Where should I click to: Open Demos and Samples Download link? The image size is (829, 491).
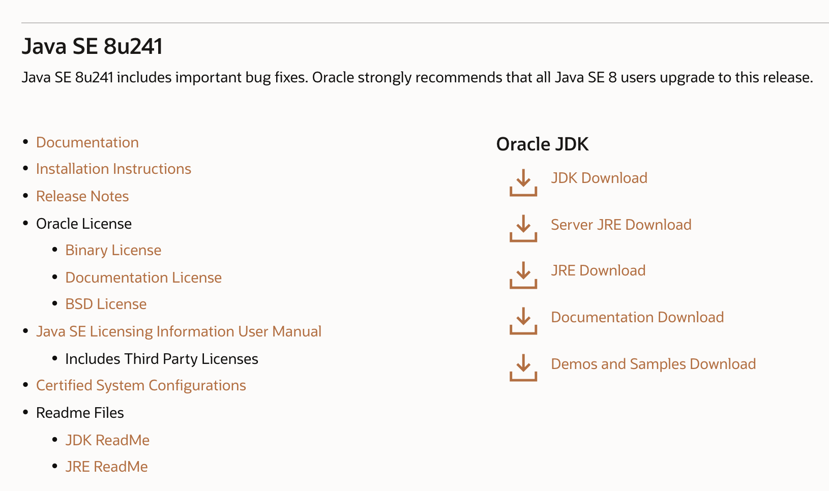654,364
